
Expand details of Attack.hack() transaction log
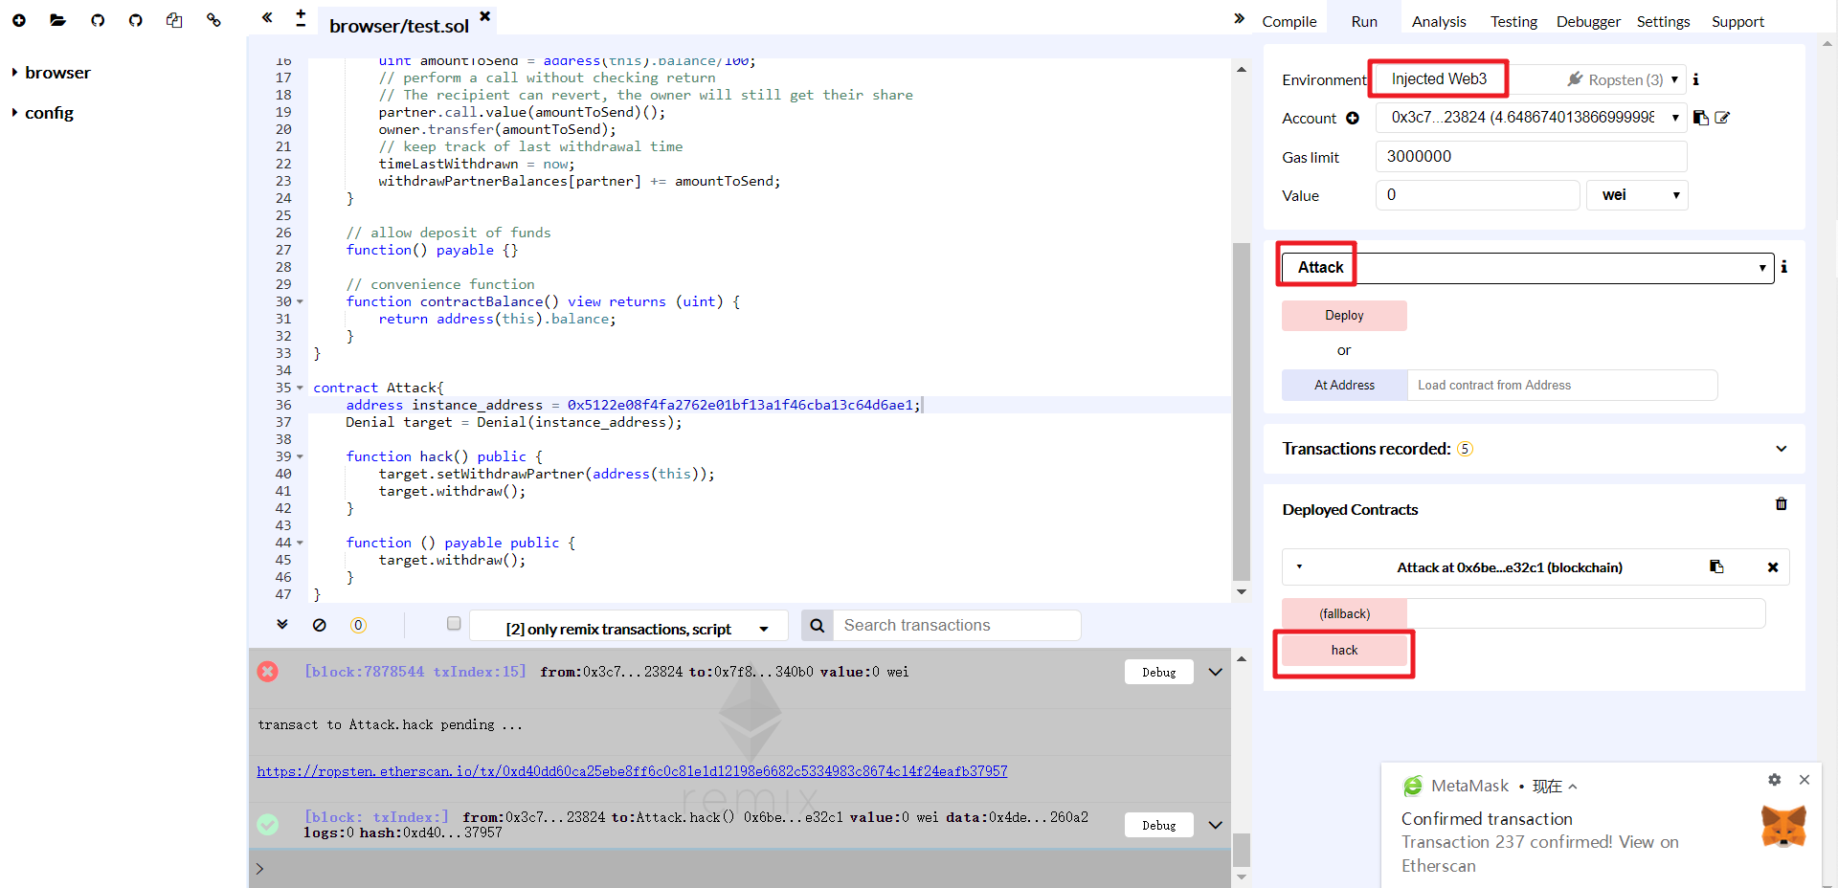pos(1216,825)
